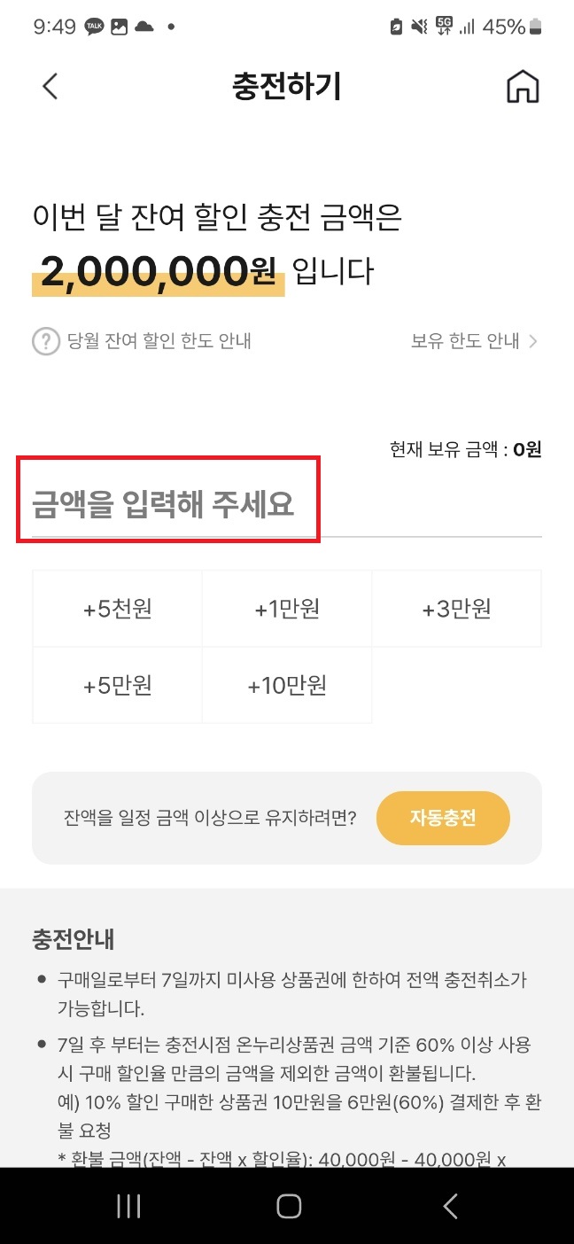Viewport: 574px width, 1244px height.
Task: Select the +3만원 amount button
Action: click(x=456, y=607)
